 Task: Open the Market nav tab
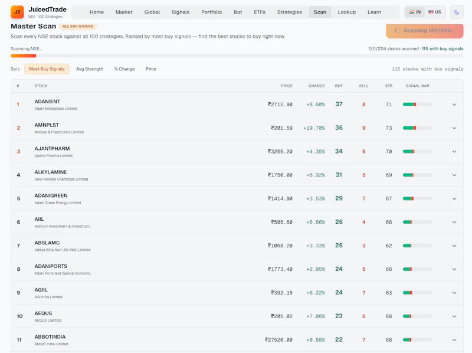124,12
